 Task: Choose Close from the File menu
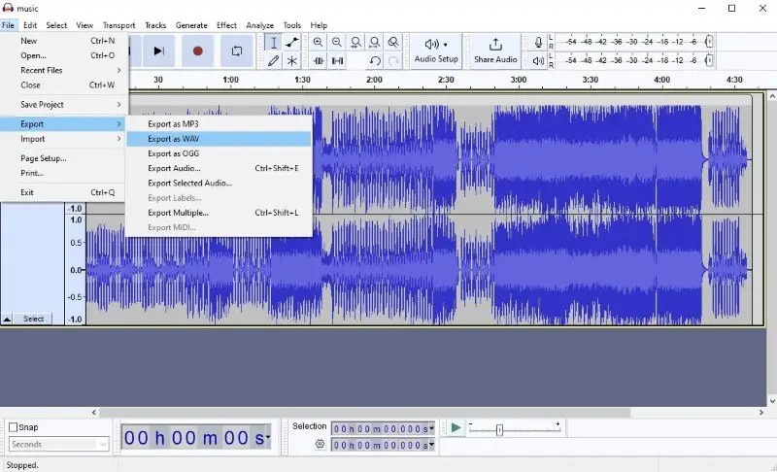point(63,85)
